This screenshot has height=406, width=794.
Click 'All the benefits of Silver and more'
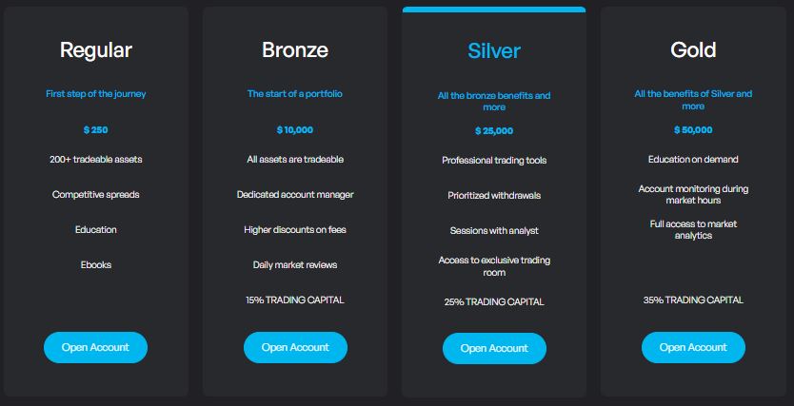click(693, 100)
